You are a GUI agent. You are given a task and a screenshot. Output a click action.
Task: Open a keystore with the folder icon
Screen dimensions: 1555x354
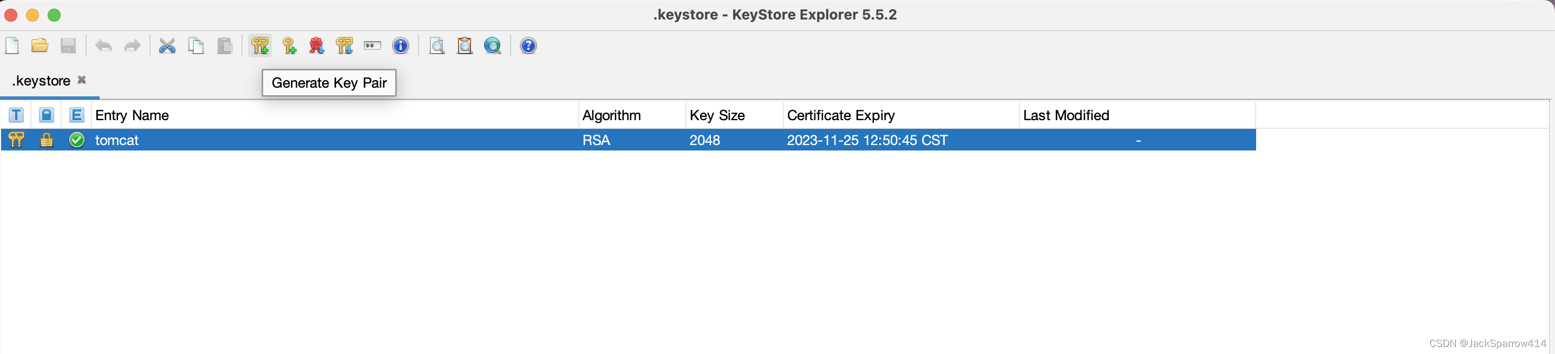(40, 46)
